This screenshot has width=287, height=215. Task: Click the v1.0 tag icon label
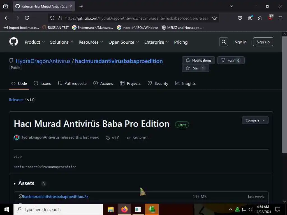coord(112,138)
